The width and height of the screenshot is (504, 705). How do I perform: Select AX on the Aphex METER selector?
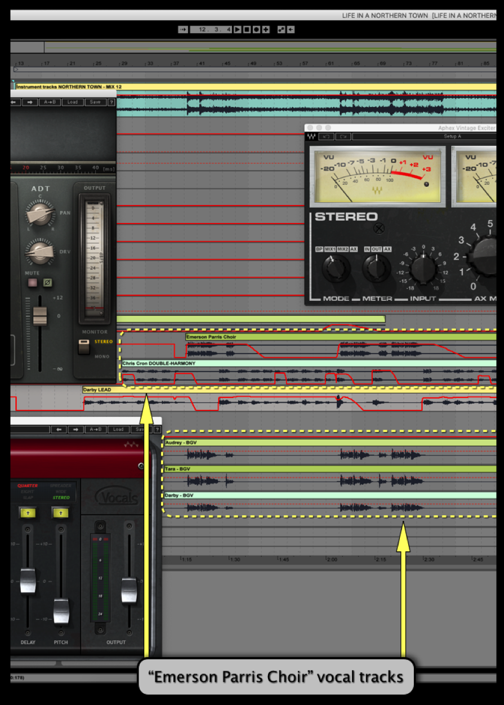click(x=387, y=249)
